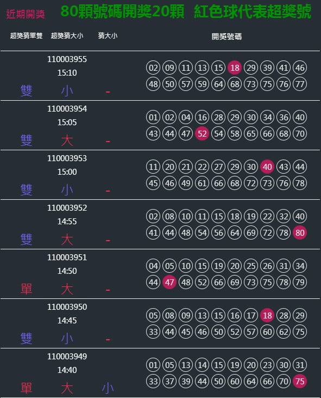Click the 近期開獎 heading

click(x=26, y=14)
